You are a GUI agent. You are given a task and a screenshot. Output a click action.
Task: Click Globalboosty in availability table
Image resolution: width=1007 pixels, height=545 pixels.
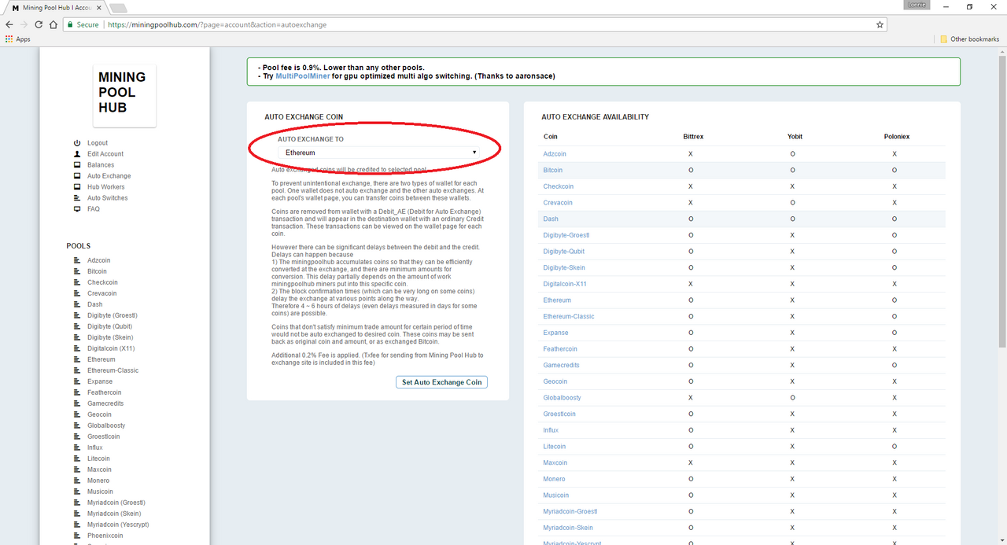(x=563, y=398)
